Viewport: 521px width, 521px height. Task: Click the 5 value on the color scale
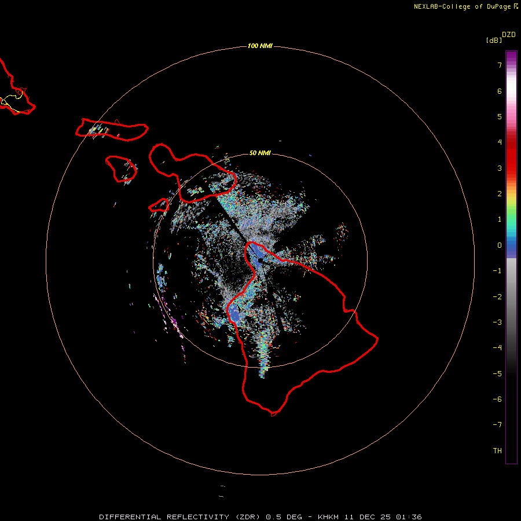pyautogui.click(x=500, y=116)
